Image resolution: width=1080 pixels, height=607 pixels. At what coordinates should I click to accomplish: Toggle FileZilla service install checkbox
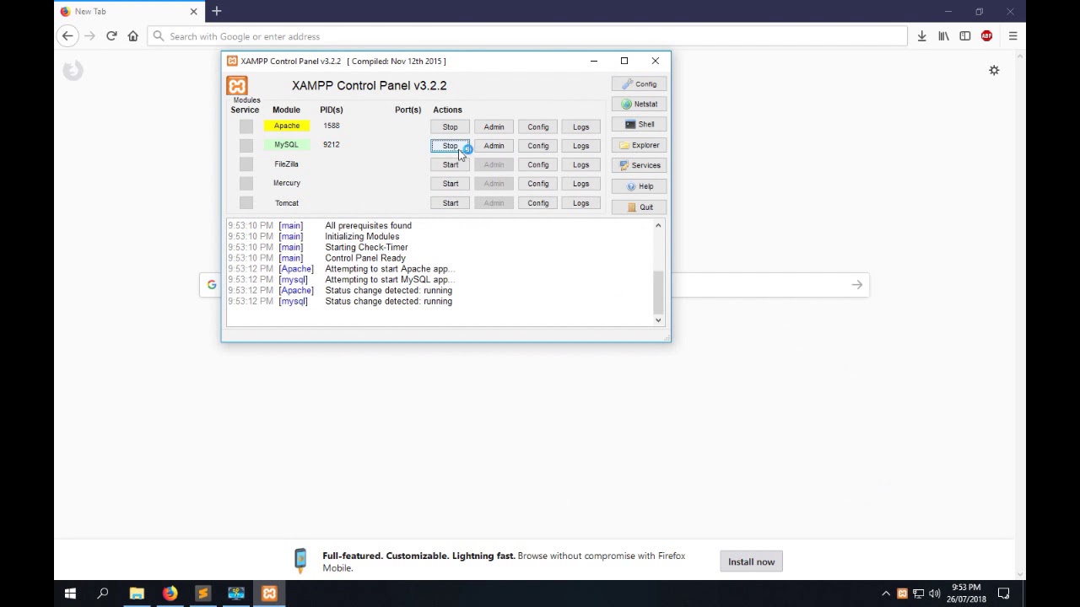(246, 164)
